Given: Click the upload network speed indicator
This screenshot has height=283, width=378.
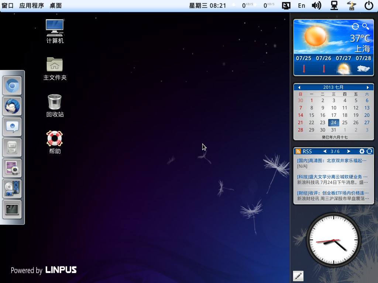Looking at the screenshot, I should 265,6.
